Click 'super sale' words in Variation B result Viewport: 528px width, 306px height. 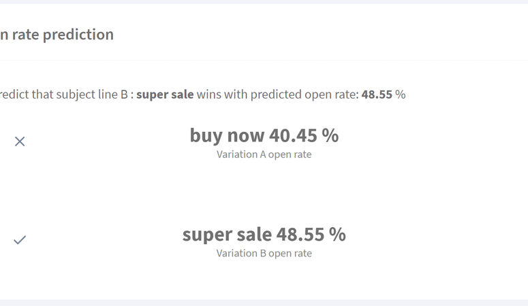227,235
